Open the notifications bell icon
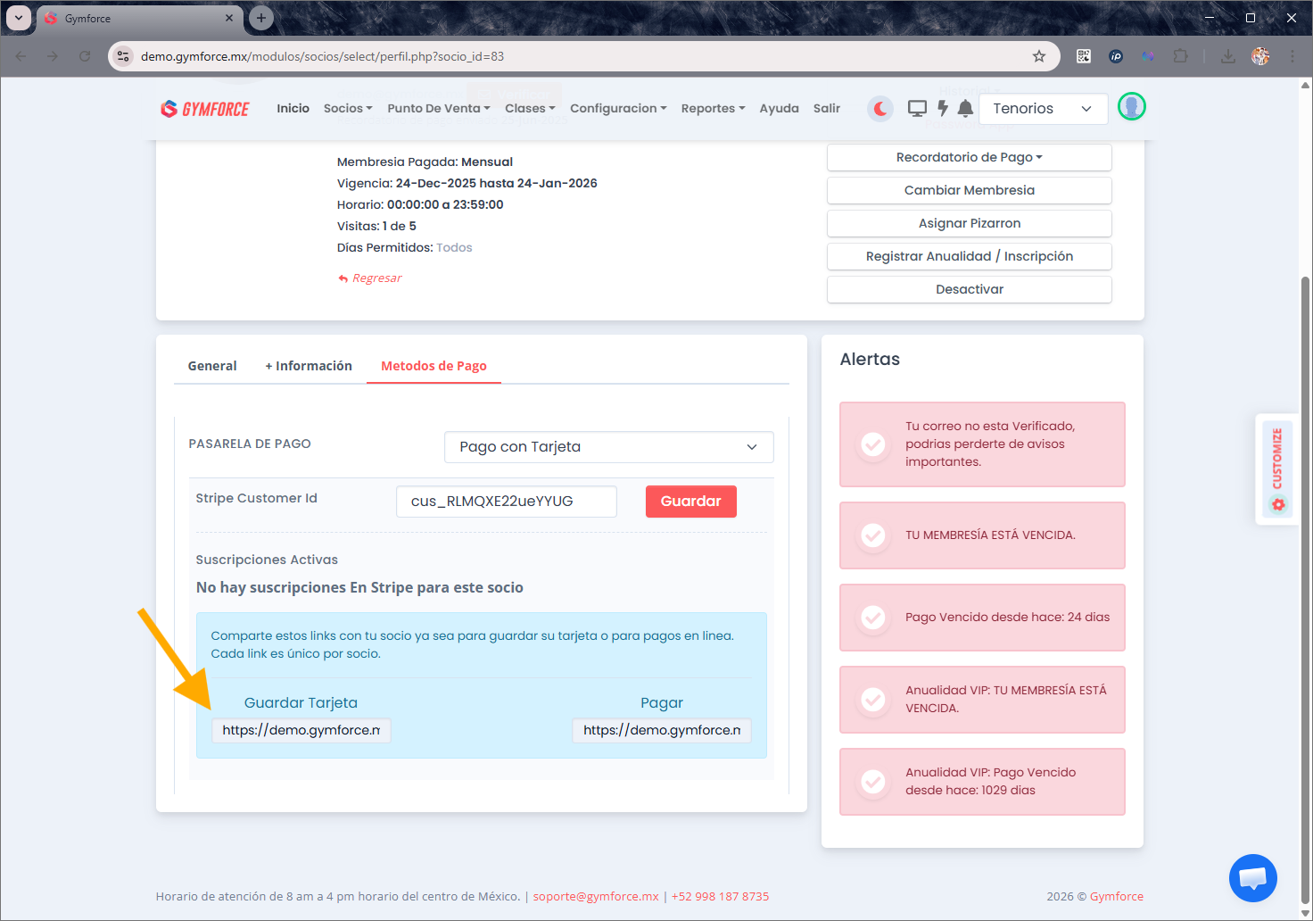The image size is (1313, 921). pos(965,109)
